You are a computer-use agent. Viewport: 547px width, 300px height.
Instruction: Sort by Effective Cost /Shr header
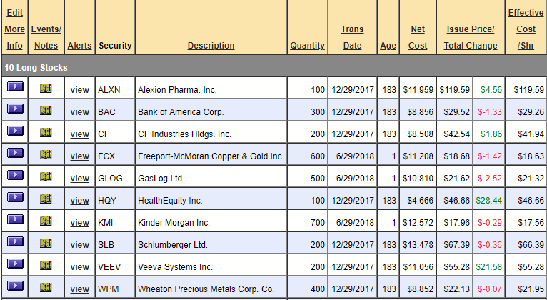(526, 29)
